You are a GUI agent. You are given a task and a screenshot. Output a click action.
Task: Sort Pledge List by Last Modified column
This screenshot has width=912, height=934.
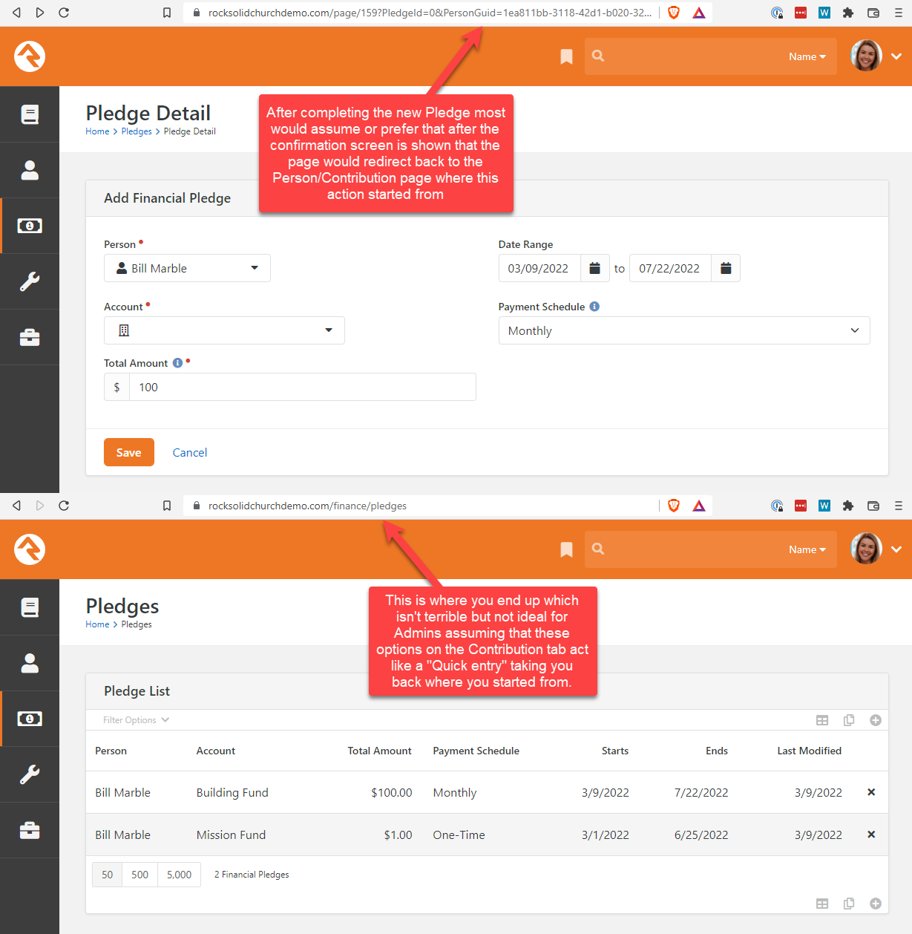810,751
